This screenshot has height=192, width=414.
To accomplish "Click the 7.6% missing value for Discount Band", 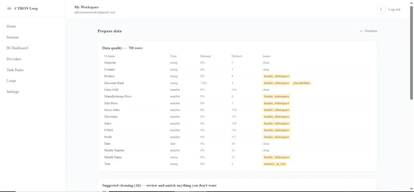I will (203, 83).
